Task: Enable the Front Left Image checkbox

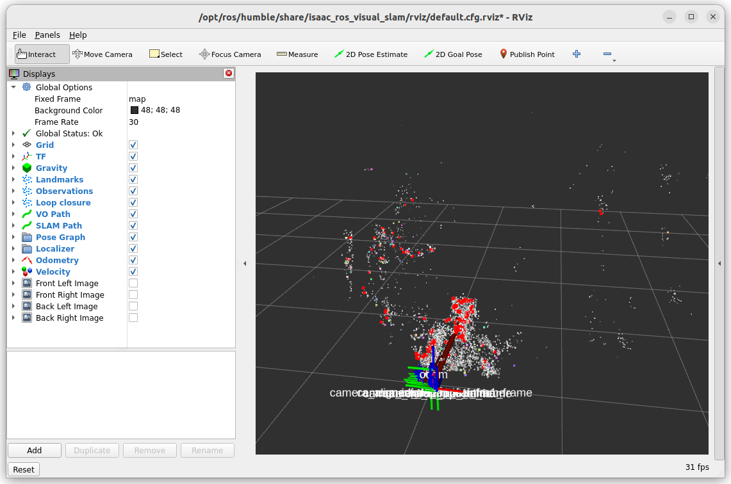Action: coord(133,284)
